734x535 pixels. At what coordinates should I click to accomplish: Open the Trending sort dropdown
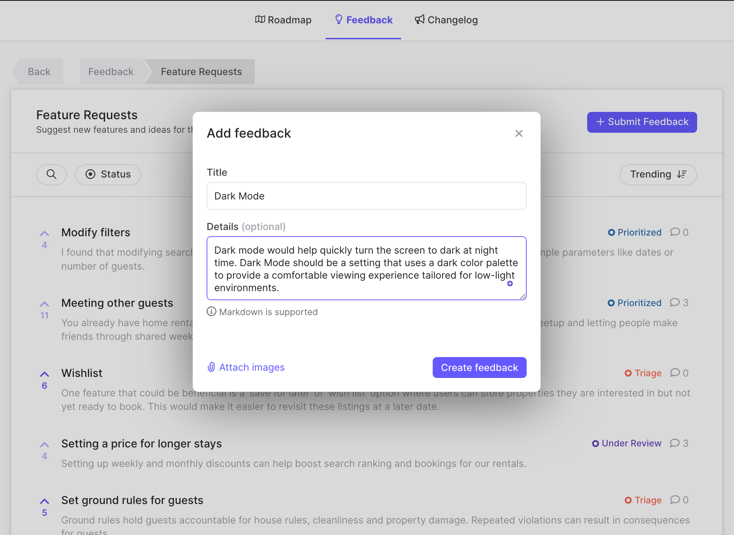coord(658,175)
